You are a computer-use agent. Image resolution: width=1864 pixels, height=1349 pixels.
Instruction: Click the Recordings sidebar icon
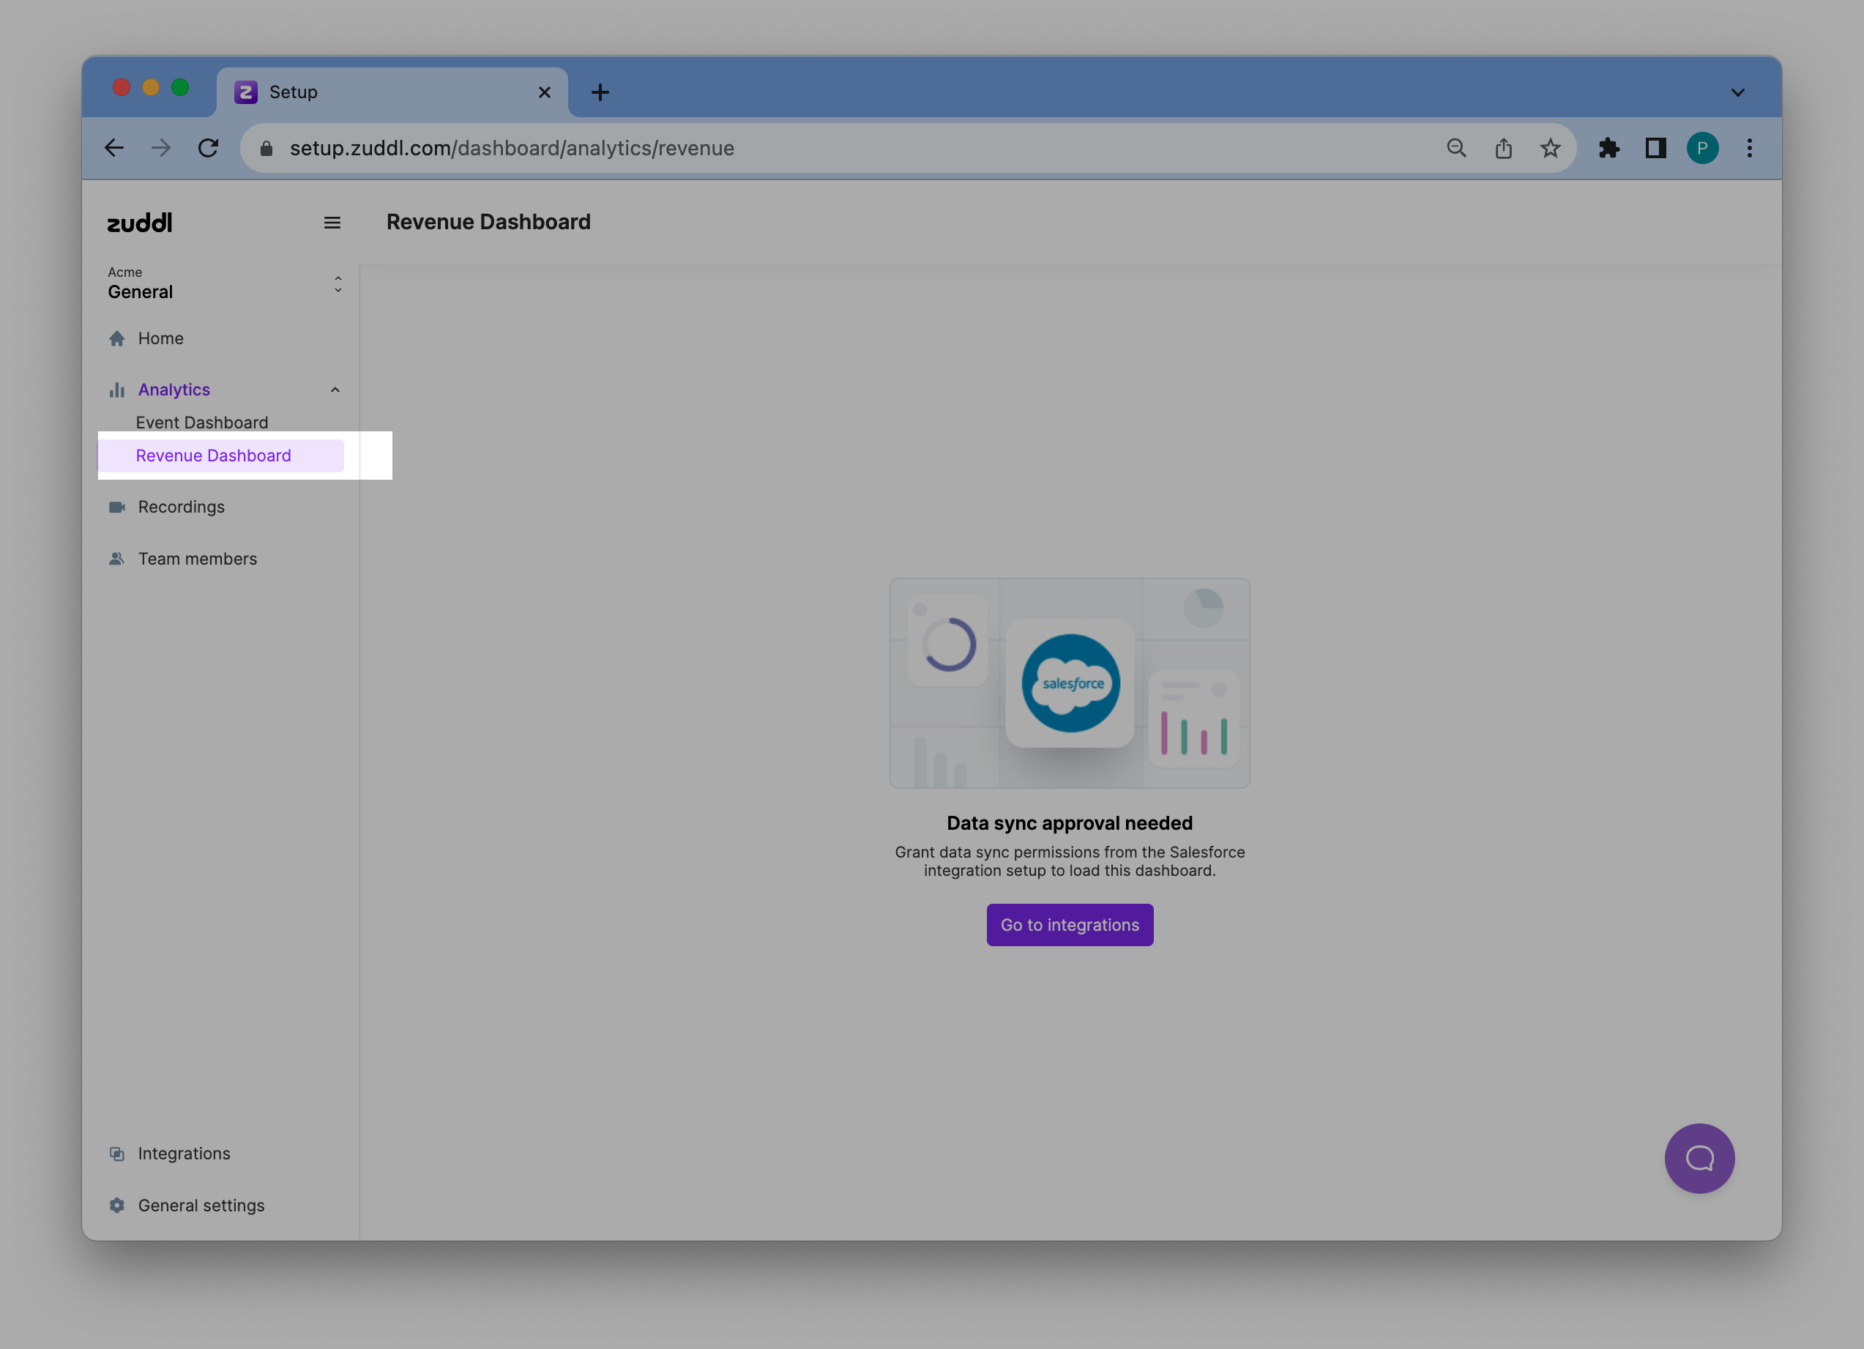[117, 505]
